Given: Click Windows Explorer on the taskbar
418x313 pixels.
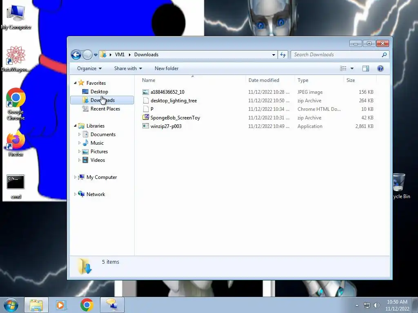Looking at the screenshot, I should coord(36,305).
